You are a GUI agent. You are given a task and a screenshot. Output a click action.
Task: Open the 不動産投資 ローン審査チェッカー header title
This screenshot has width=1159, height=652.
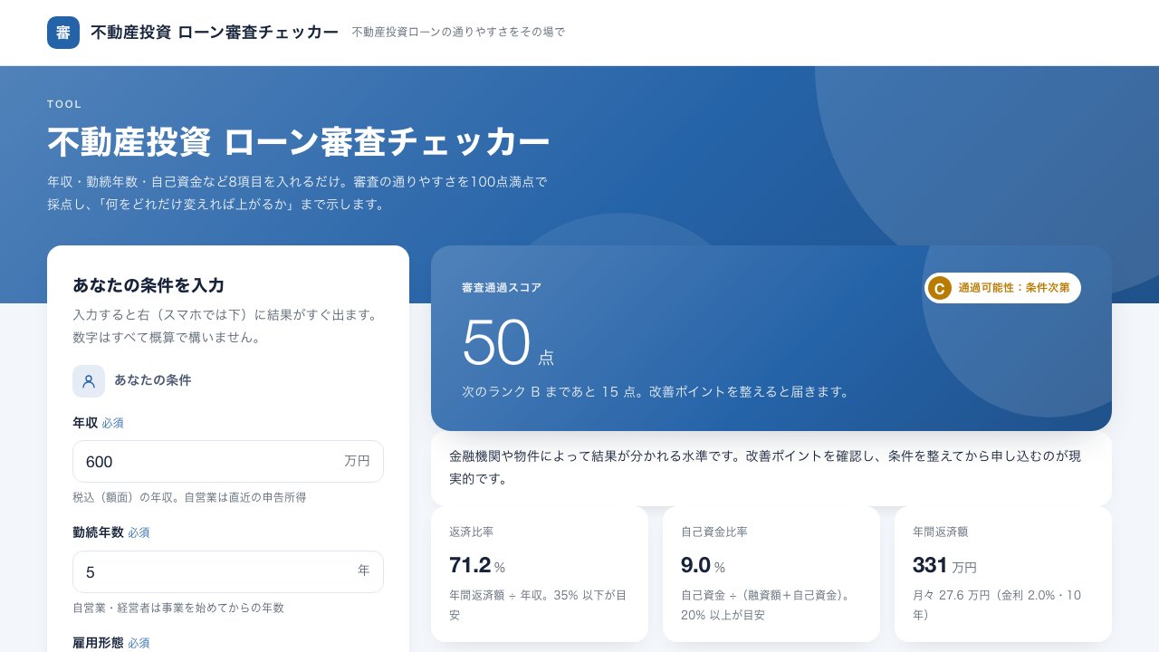[x=215, y=33]
